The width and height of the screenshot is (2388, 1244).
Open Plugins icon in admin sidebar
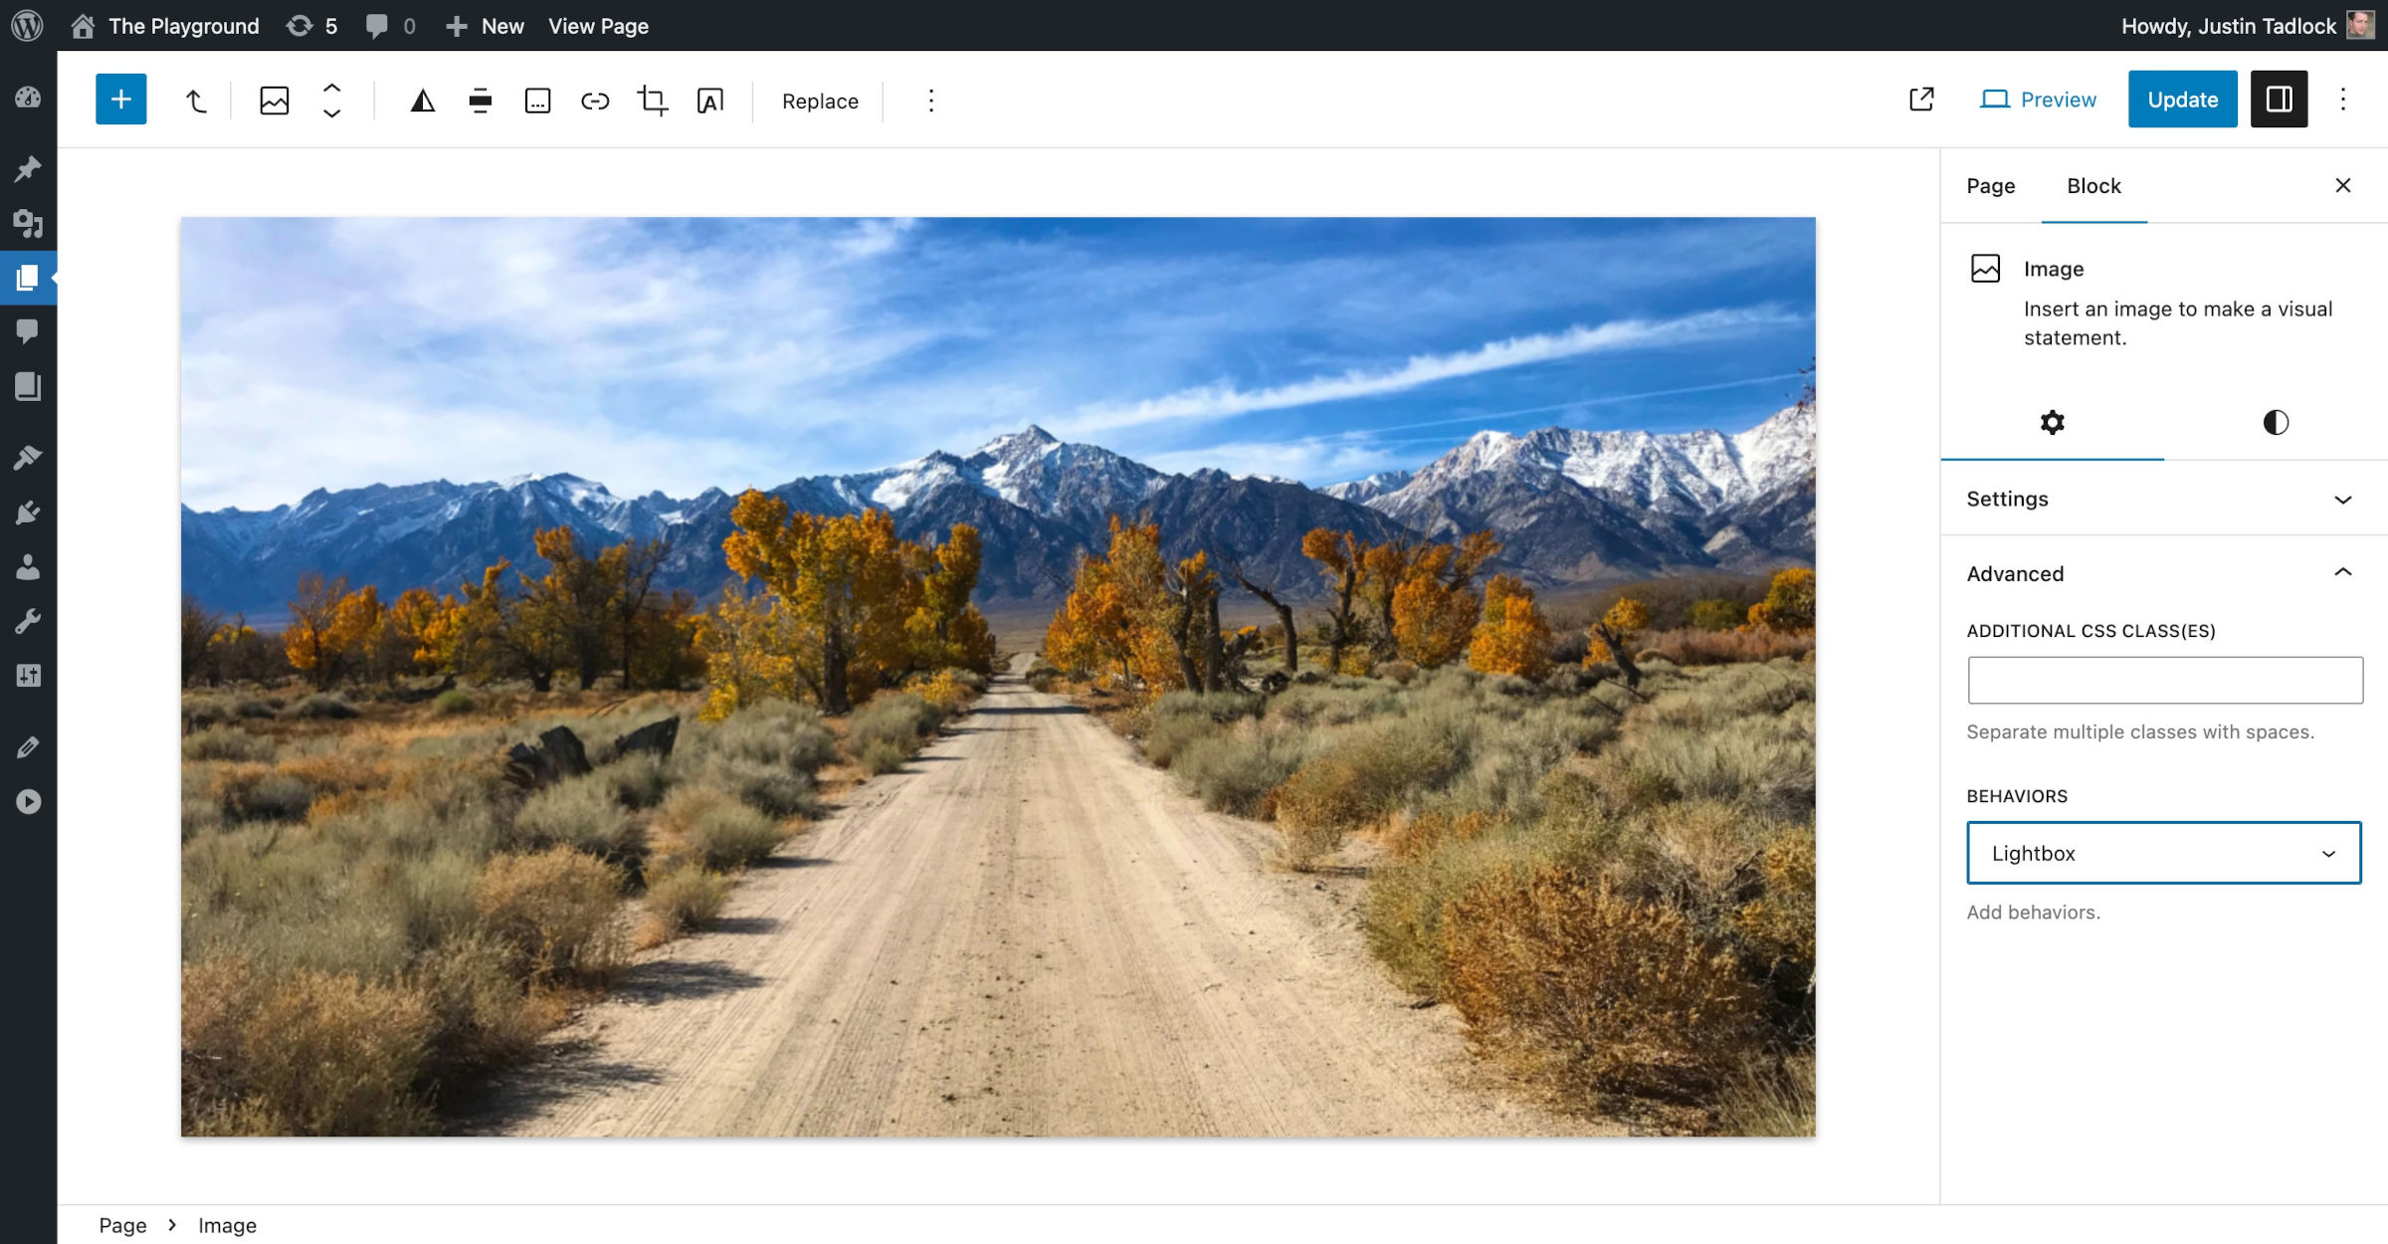pos(28,513)
